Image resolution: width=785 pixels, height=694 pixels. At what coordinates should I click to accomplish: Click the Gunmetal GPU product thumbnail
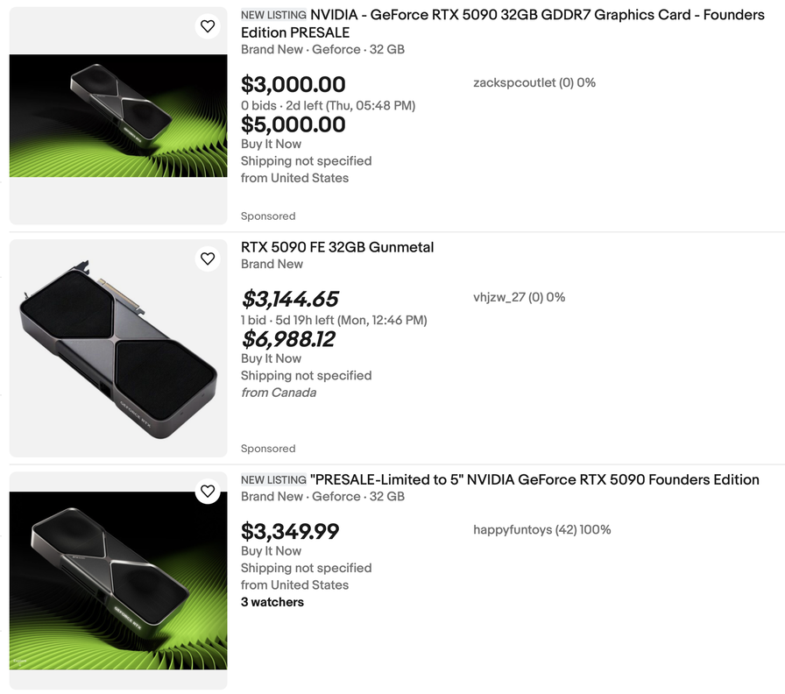118,348
